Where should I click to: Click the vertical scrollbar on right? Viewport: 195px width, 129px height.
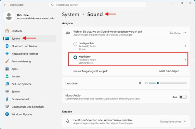tap(194, 41)
